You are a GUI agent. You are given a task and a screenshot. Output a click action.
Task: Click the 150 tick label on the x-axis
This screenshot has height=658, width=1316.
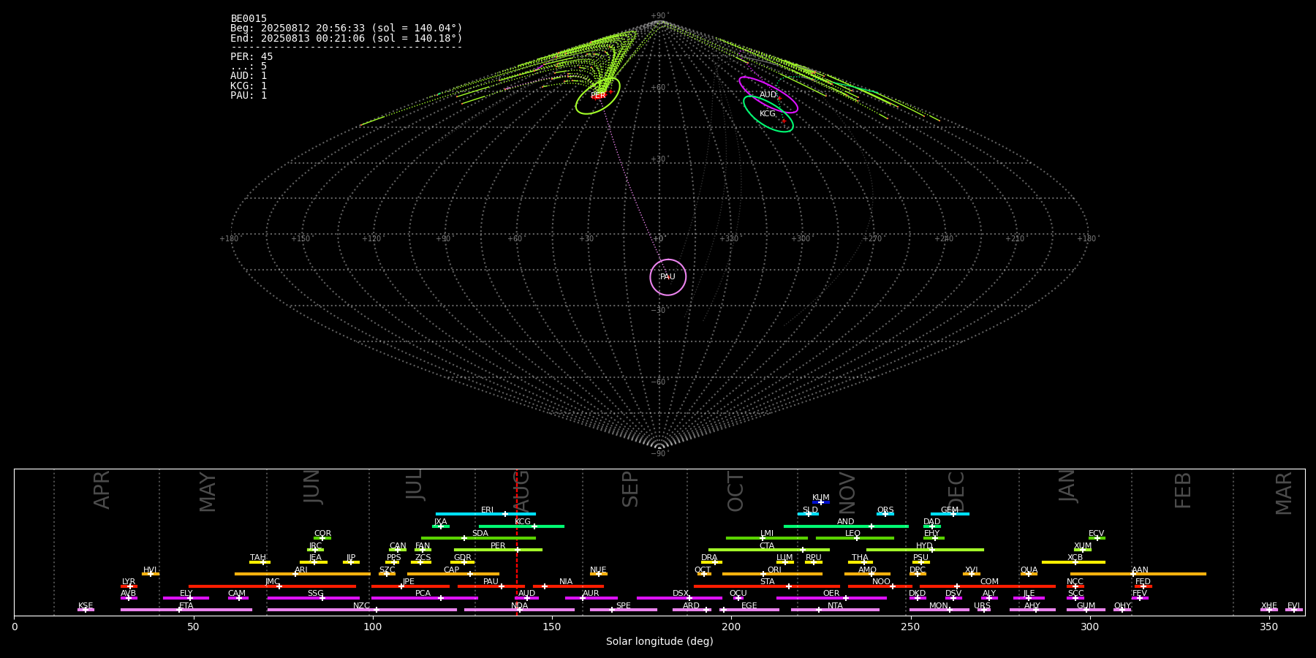[552, 627]
